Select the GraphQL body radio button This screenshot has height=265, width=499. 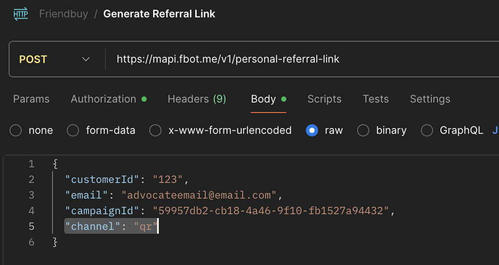(x=427, y=130)
